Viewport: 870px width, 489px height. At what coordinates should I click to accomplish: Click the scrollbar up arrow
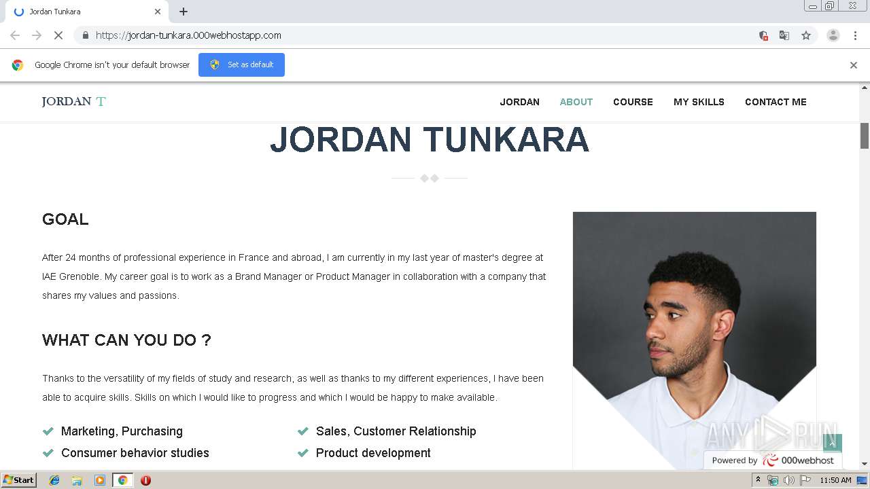tap(865, 88)
